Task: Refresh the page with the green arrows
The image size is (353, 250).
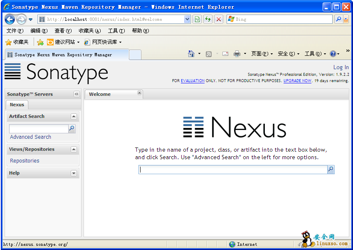Action: pos(208,20)
